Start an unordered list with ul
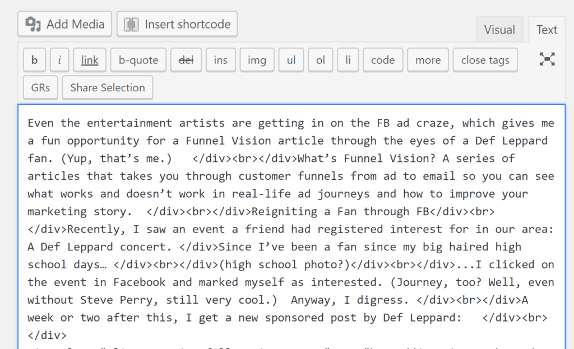Image resolution: width=574 pixels, height=349 pixels. tap(291, 60)
